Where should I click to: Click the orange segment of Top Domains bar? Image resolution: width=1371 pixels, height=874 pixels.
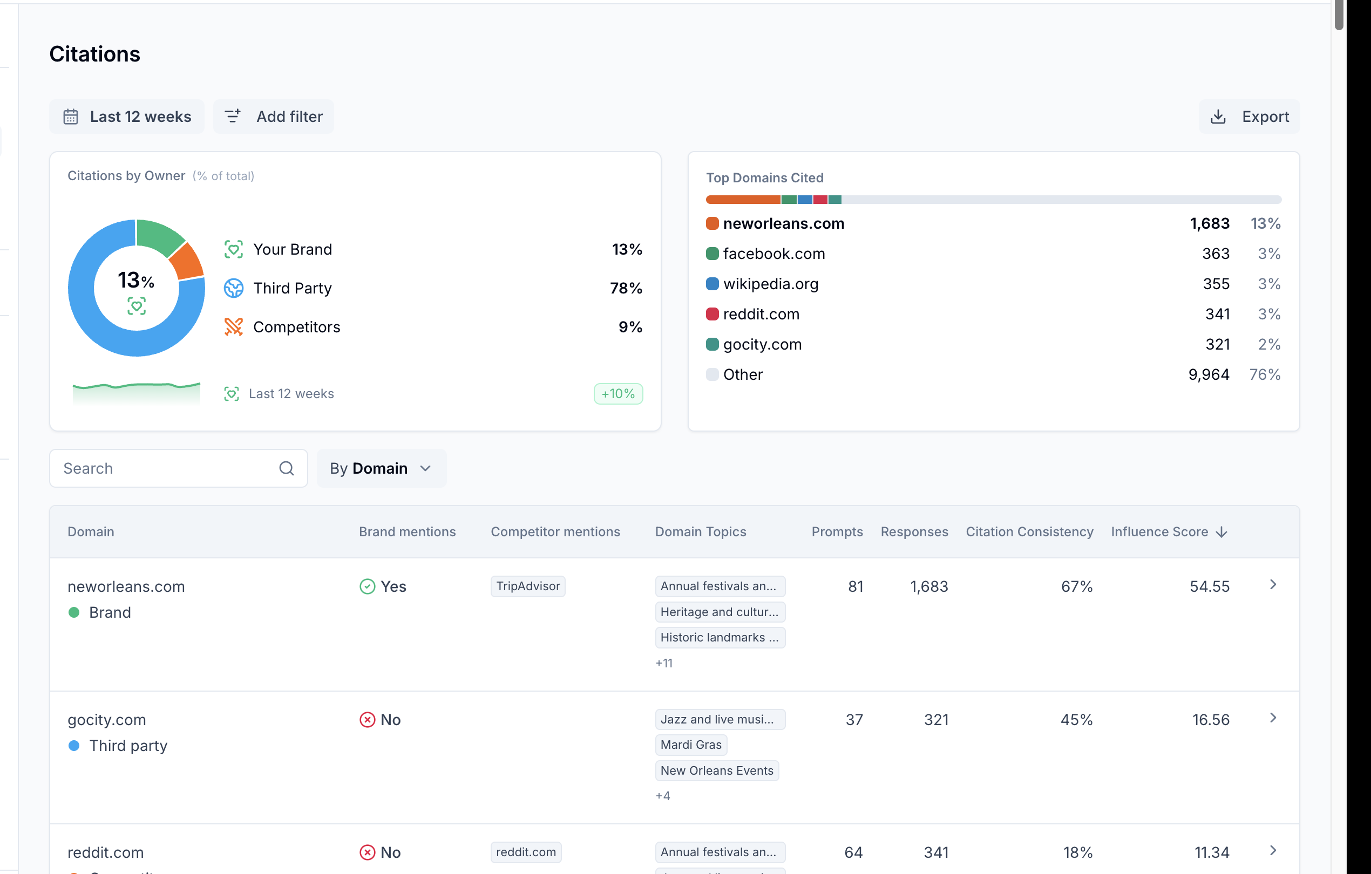[743, 200]
